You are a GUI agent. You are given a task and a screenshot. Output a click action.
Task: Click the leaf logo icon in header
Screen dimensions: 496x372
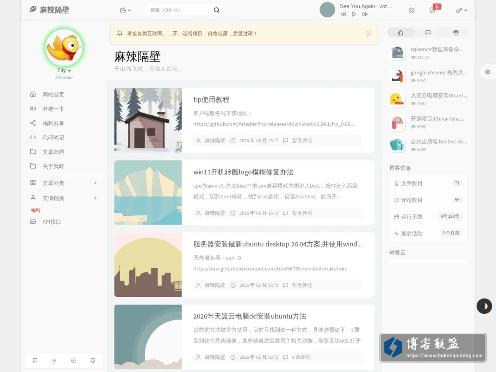tap(33, 10)
